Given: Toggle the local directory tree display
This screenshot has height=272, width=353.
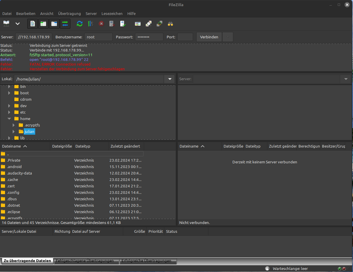Looking at the screenshot, I should tap(43, 24).
